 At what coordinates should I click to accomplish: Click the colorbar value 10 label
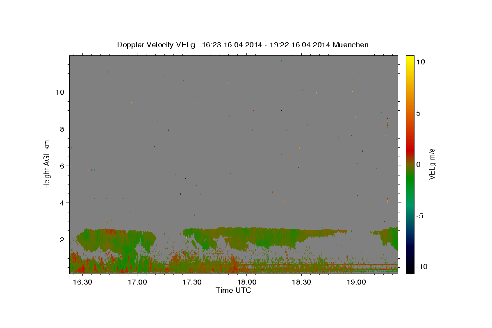click(x=421, y=61)
